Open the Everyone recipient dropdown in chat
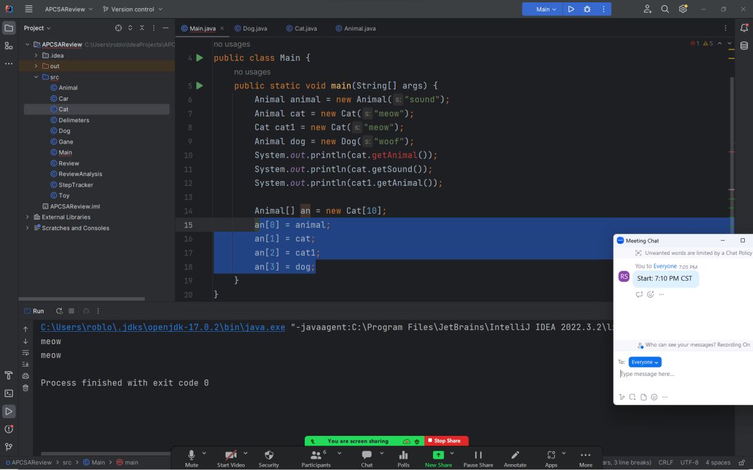The image size is (753, 470). point(645,362)
